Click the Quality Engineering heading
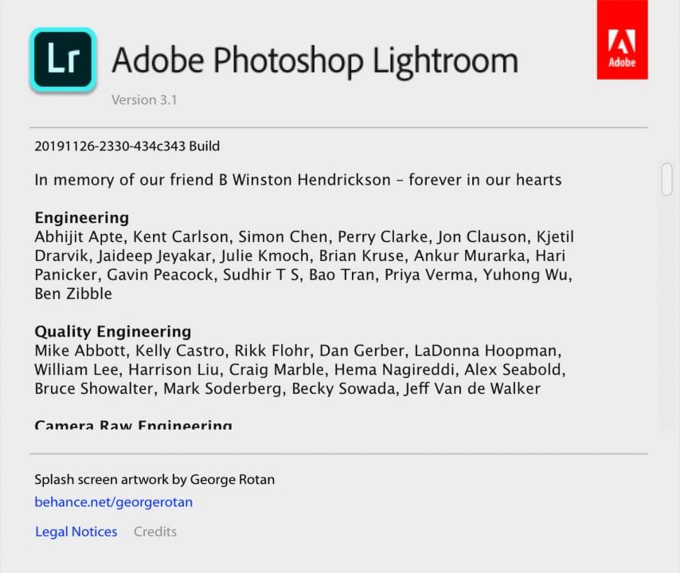The image size is (680, 573). (112, 332)
